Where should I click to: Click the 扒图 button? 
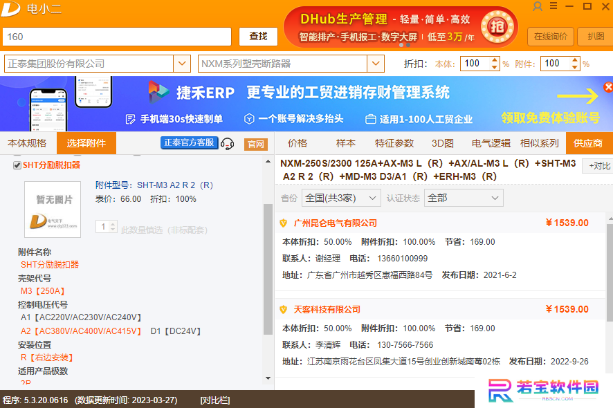click(596, 37)
